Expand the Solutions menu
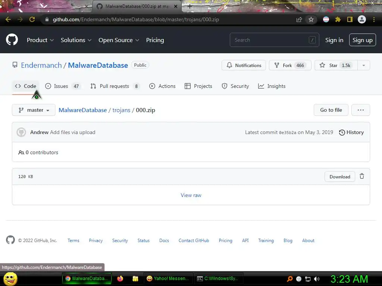382x286 pixels. tap(76, 40)
